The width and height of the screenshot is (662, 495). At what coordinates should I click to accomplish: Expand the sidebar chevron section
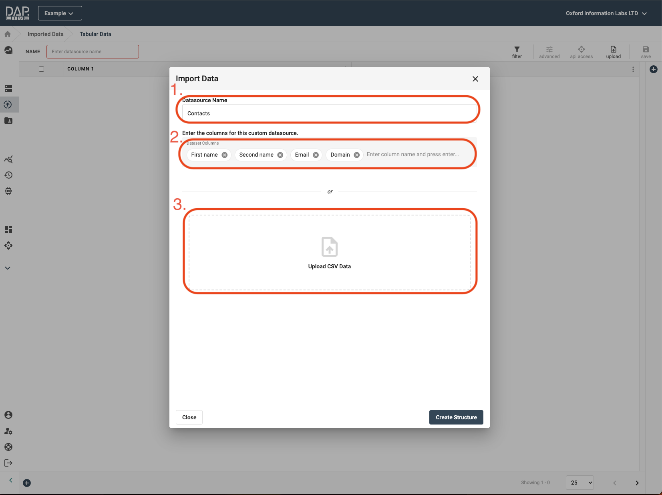(8, 268)
